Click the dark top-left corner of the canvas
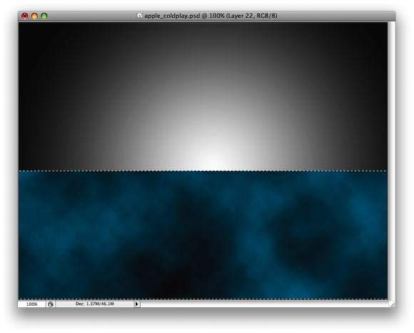Screen dimensions: 414x333 point(29,31)
